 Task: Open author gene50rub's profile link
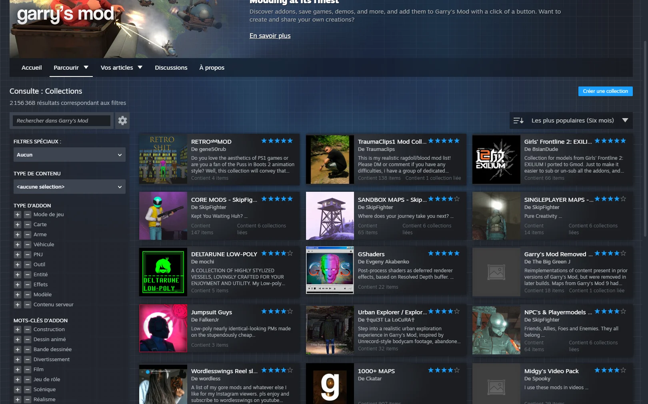213,149
